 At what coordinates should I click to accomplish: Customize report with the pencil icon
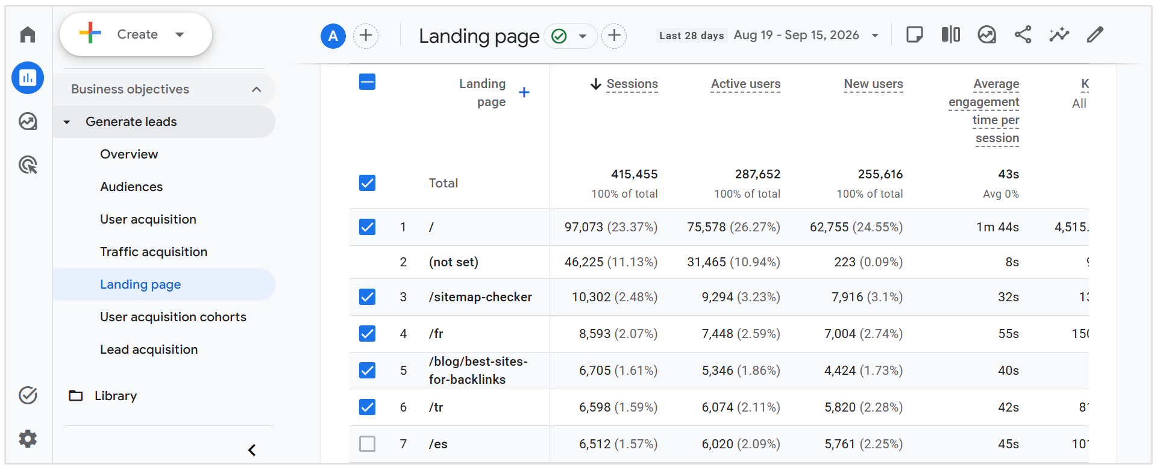[1095, 35]
